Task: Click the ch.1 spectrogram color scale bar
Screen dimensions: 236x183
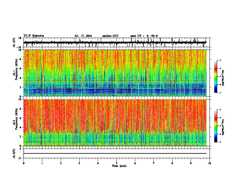Action: click(x=215, y=77)
